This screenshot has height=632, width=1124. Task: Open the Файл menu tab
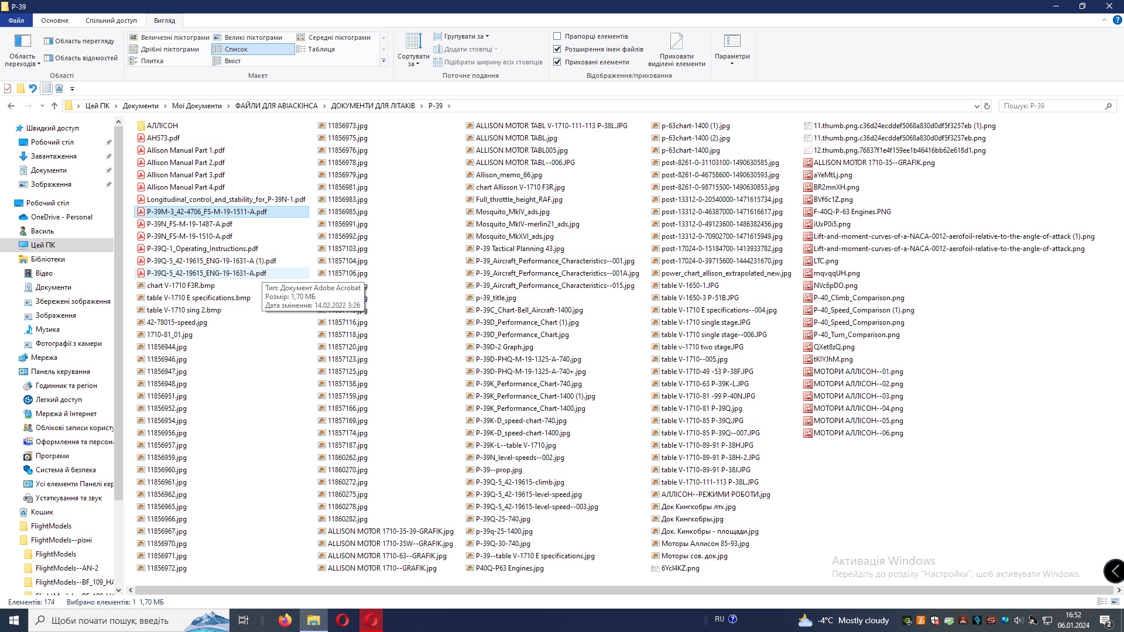tap(16, 20)
